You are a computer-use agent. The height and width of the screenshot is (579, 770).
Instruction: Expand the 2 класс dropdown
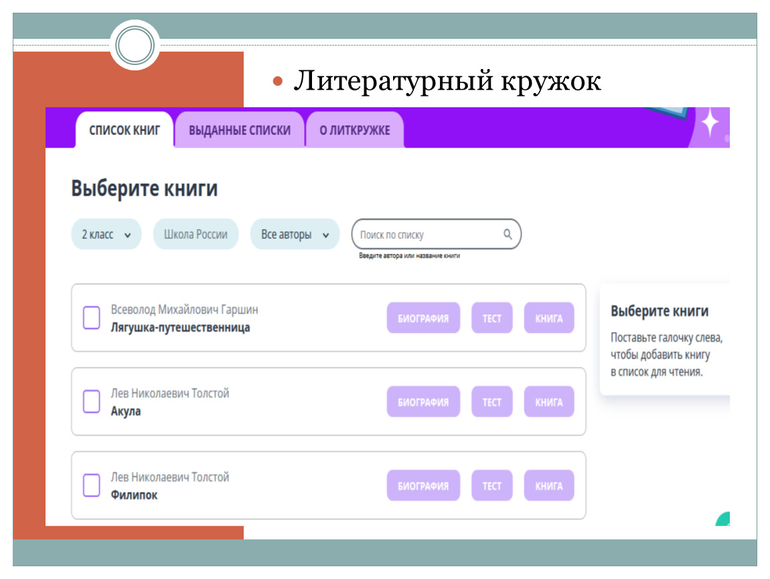[x=106, y=235]
